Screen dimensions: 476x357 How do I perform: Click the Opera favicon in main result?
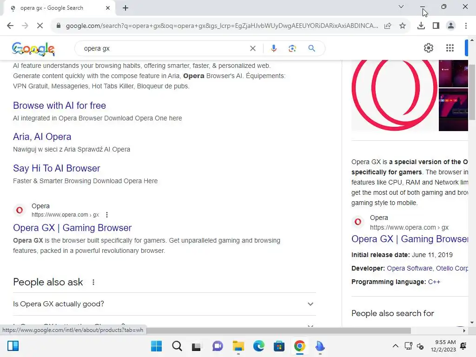coord(20,210)
